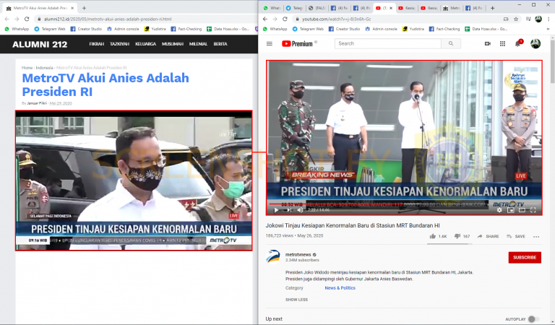The width and height of the screenshot is (555, 325).
Task: Open a new tab in the right browser window
Action: (492, 8)
